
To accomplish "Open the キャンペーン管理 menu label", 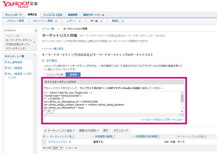I will tap(43, 21).
